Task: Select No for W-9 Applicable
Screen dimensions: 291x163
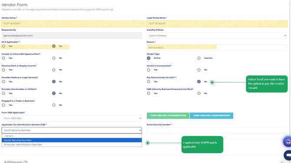Action: point(54,46)
